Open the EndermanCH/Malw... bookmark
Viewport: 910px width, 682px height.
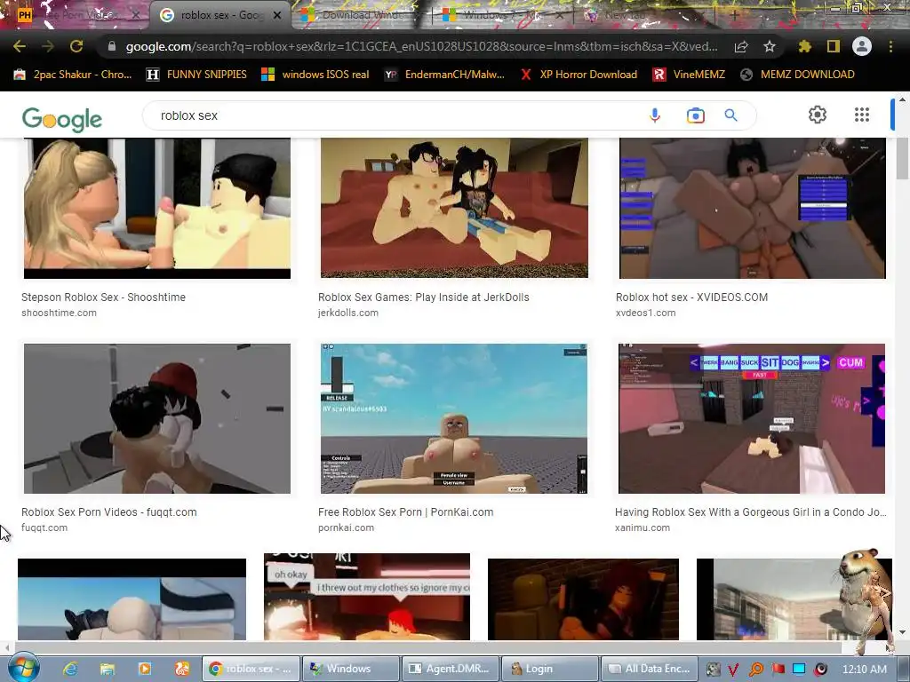click(x=444, y=75)
